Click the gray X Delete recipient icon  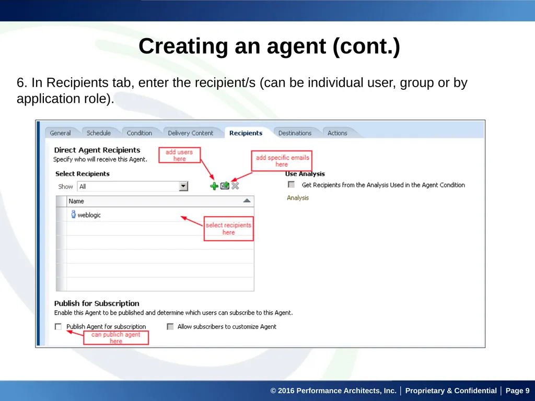point(235,186)
